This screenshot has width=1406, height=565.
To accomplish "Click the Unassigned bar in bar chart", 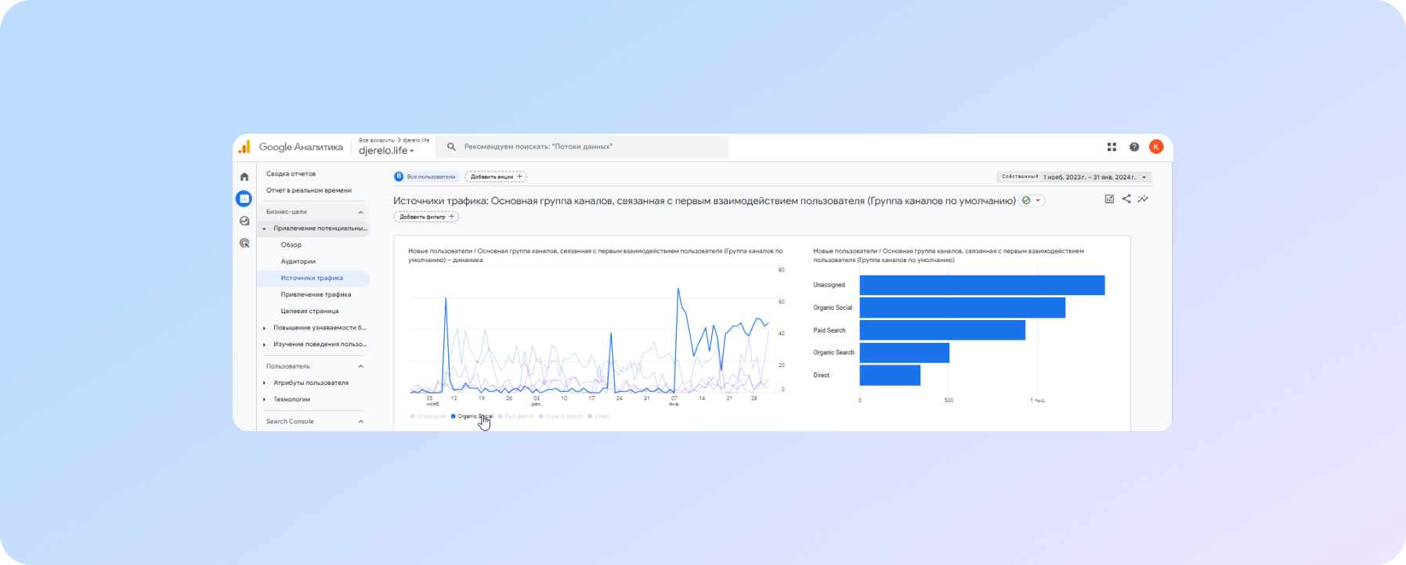I will 982,285.
